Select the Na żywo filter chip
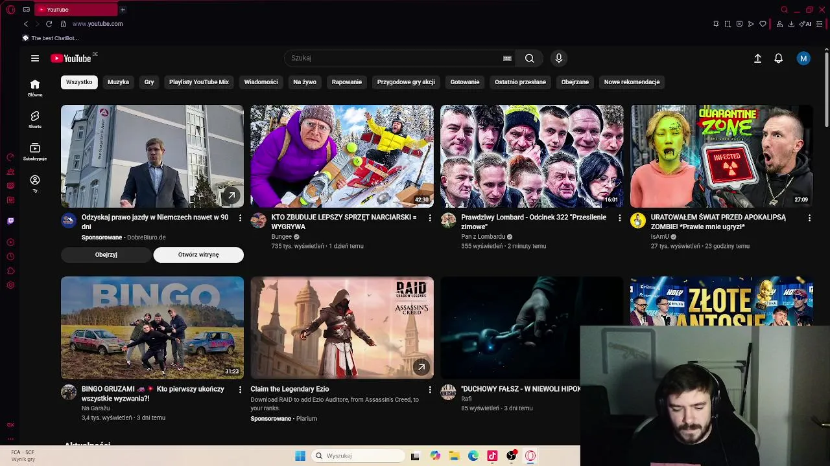Image resolution: width=830 pixels, height=466 pixels. 305,82
